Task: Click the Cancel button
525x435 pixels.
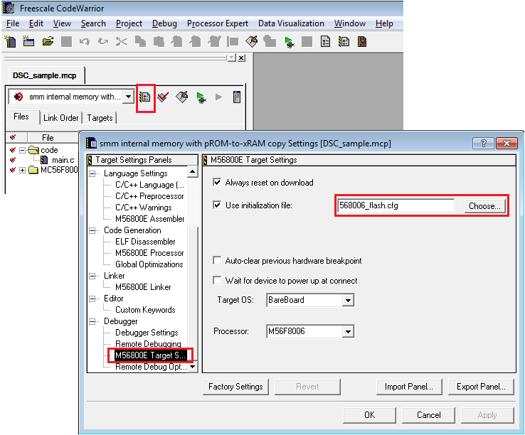Action: 428,415
